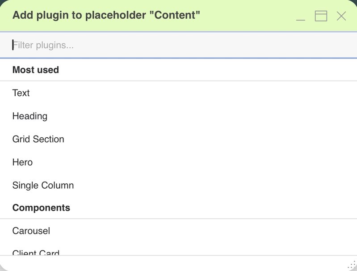This screenshot has height=271, width=357.
Task: Choose the partially visible Client Card plugin
Action: point(179,249)
